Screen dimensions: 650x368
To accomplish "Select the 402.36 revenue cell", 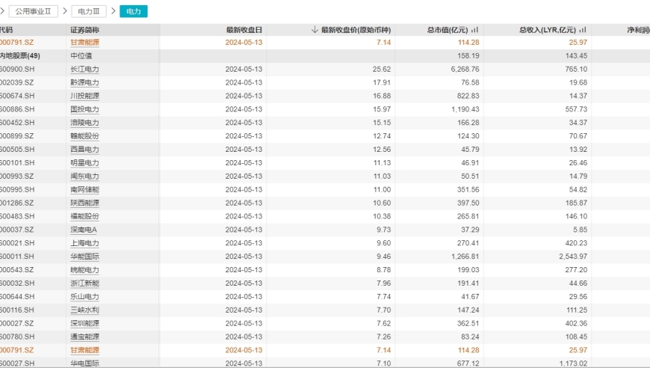I will (576, 323).
